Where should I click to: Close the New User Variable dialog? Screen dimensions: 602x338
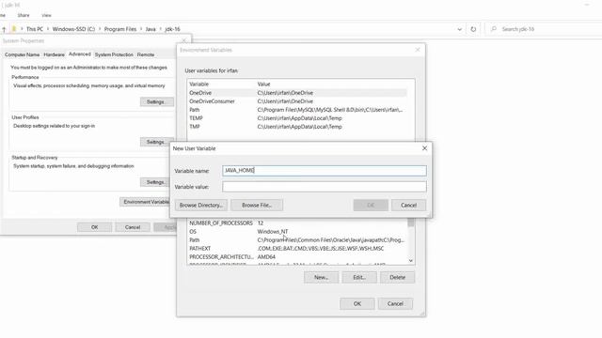[x=424, y=148]
